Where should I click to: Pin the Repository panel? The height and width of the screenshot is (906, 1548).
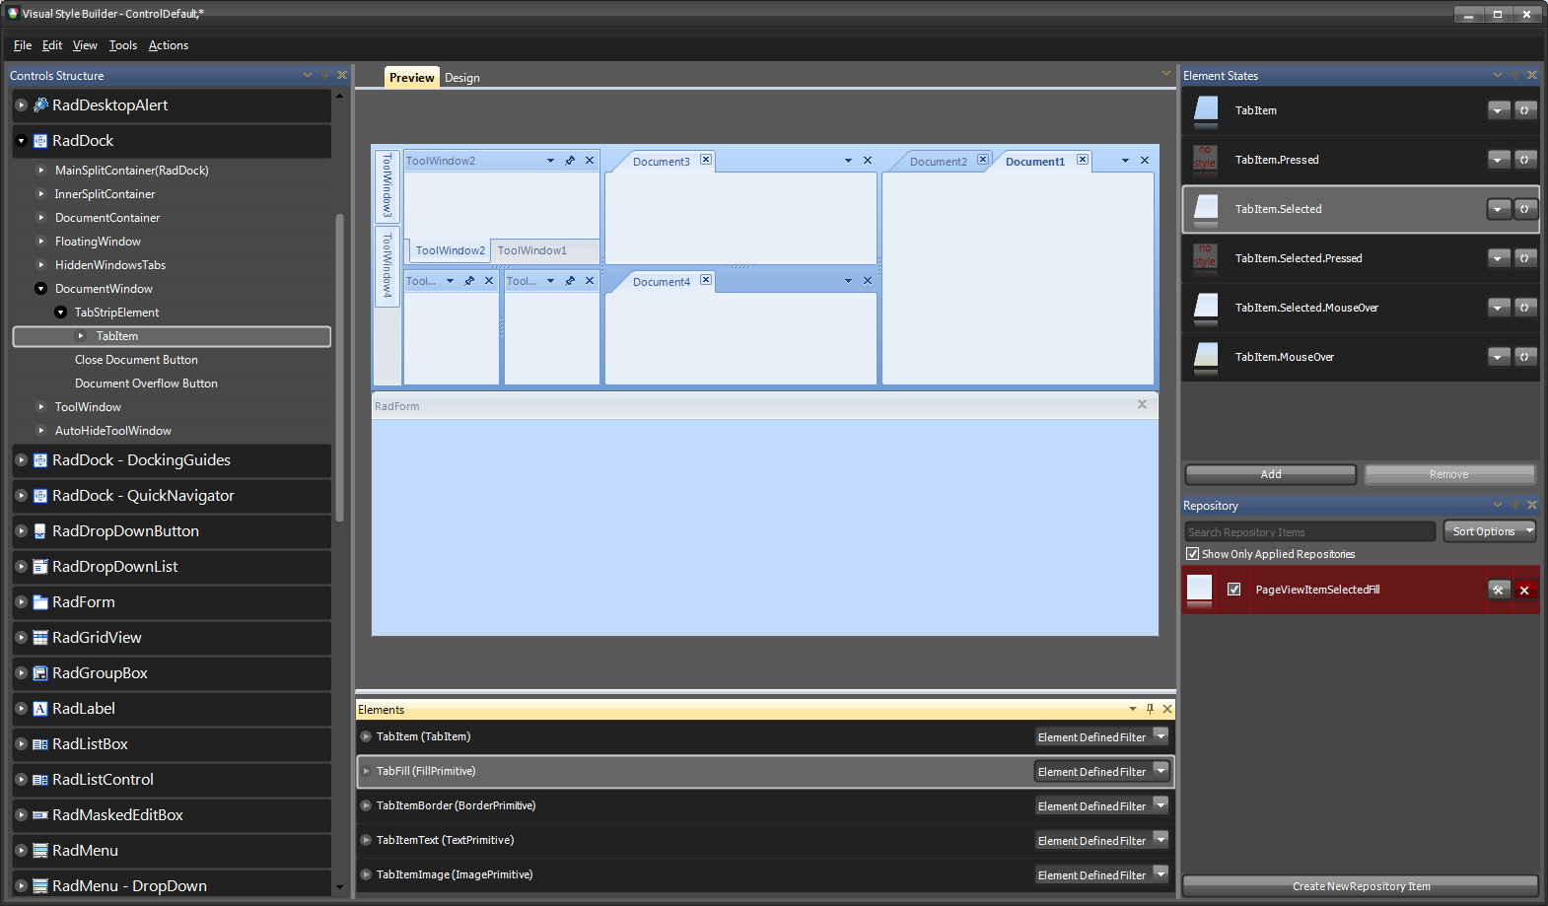(1514, 505)
